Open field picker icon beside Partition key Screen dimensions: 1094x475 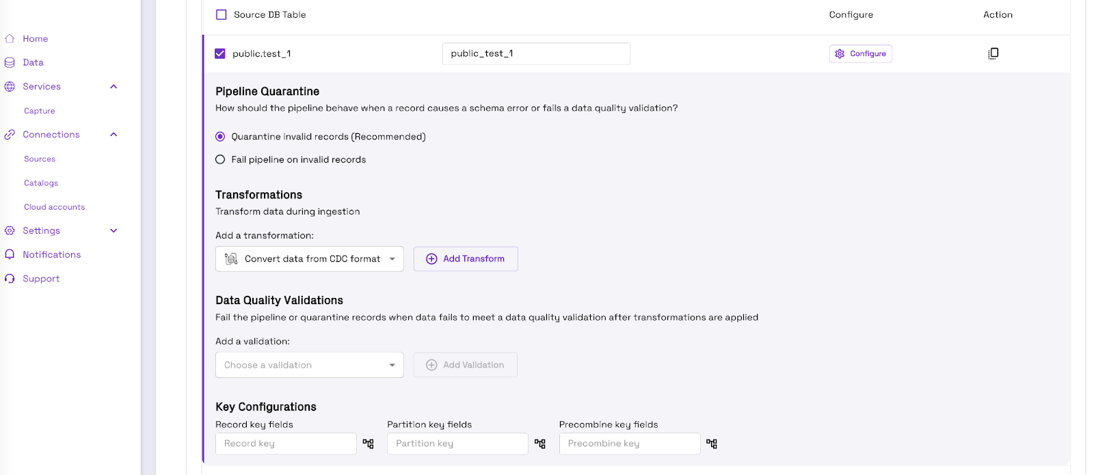click(x=539, y=444)
